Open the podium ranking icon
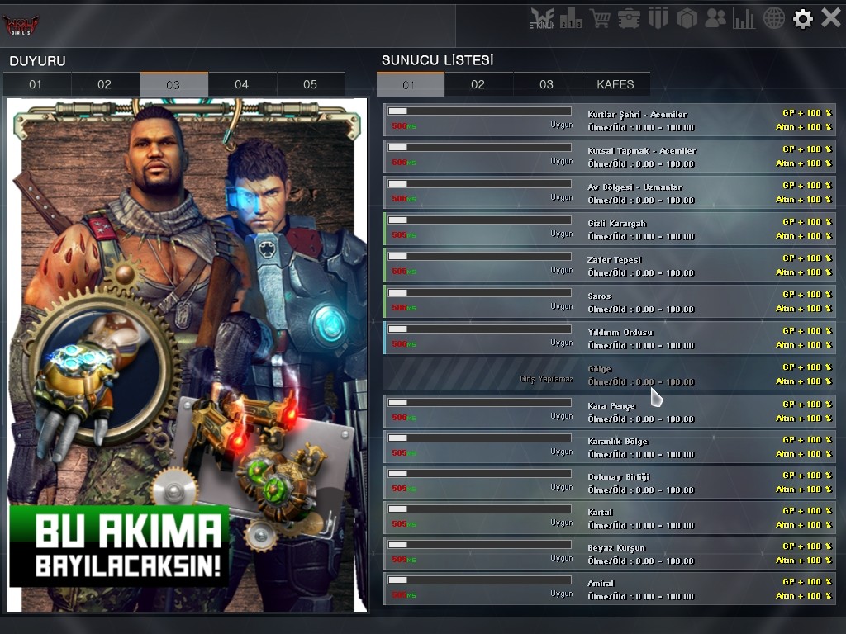Image resolution: width=846 pixels, height=634 pixels. point(571,18)
